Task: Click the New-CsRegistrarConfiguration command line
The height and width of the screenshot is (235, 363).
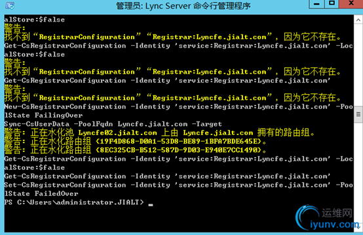Action: pos(178,106)
